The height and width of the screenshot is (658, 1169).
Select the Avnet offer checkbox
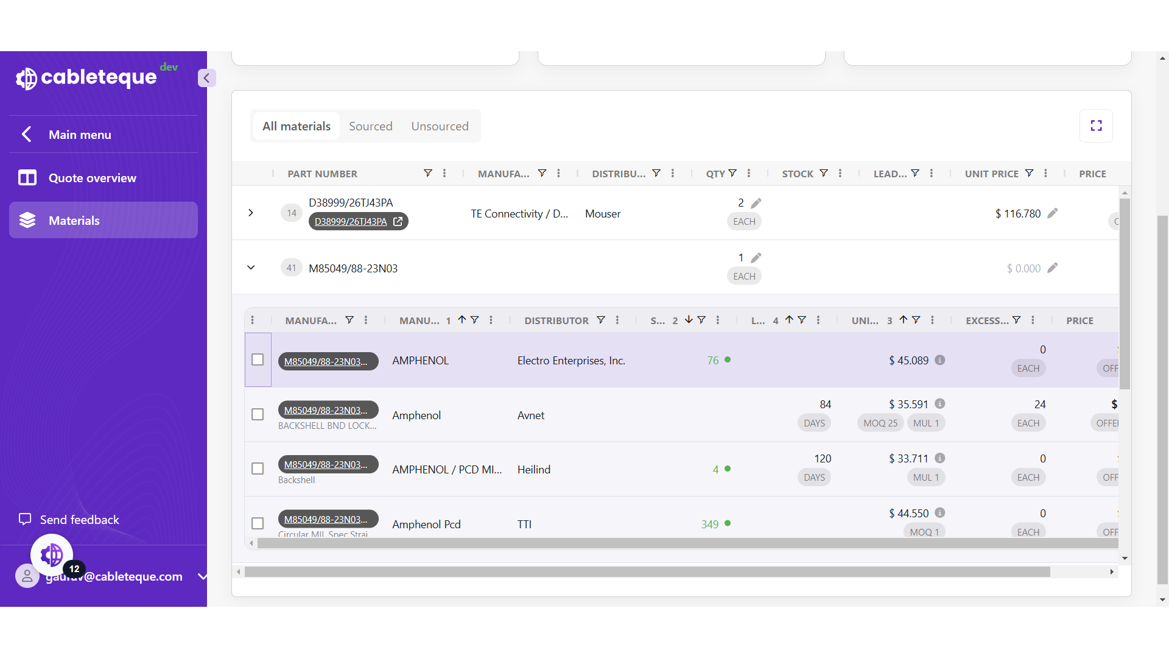coord(258,415)
